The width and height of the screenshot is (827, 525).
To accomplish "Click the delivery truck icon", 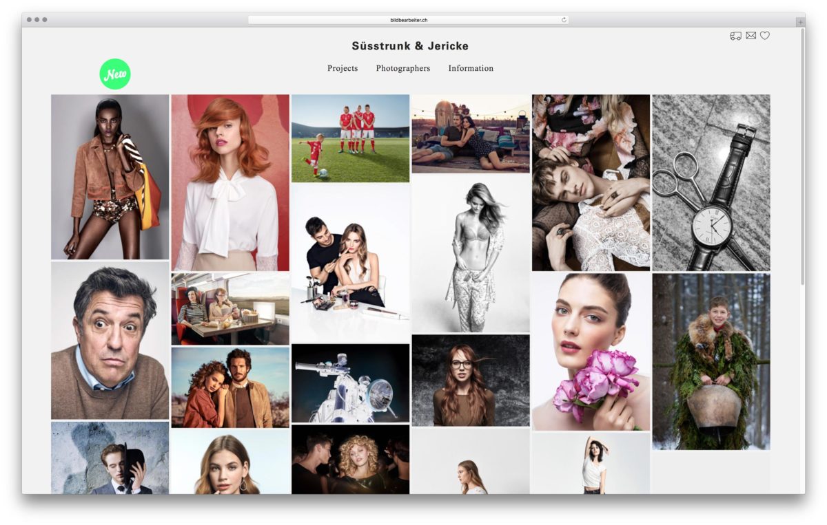I will click(735, 36).
